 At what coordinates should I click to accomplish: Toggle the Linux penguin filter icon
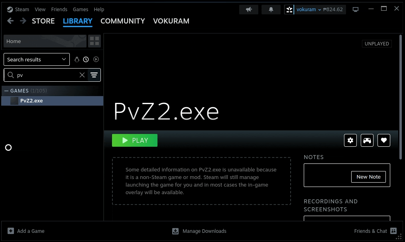(x=77, y=59)
